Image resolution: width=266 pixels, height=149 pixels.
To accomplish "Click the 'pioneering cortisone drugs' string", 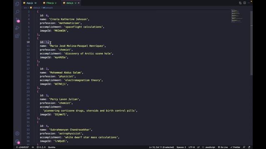I will pos(89,111).
